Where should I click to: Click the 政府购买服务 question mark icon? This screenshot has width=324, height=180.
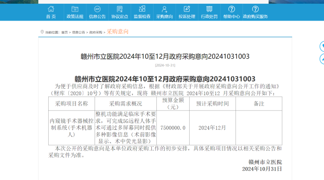(x=255, y=9)
